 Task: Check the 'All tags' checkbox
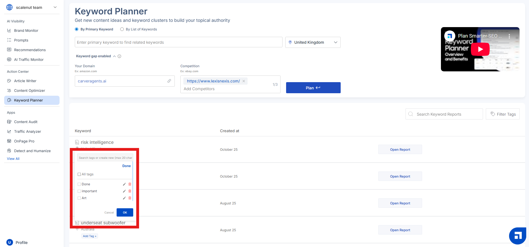point(79,174)
